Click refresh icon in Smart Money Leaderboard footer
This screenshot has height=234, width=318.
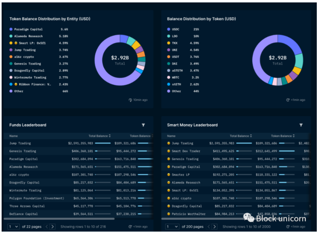tap(288, 227)
